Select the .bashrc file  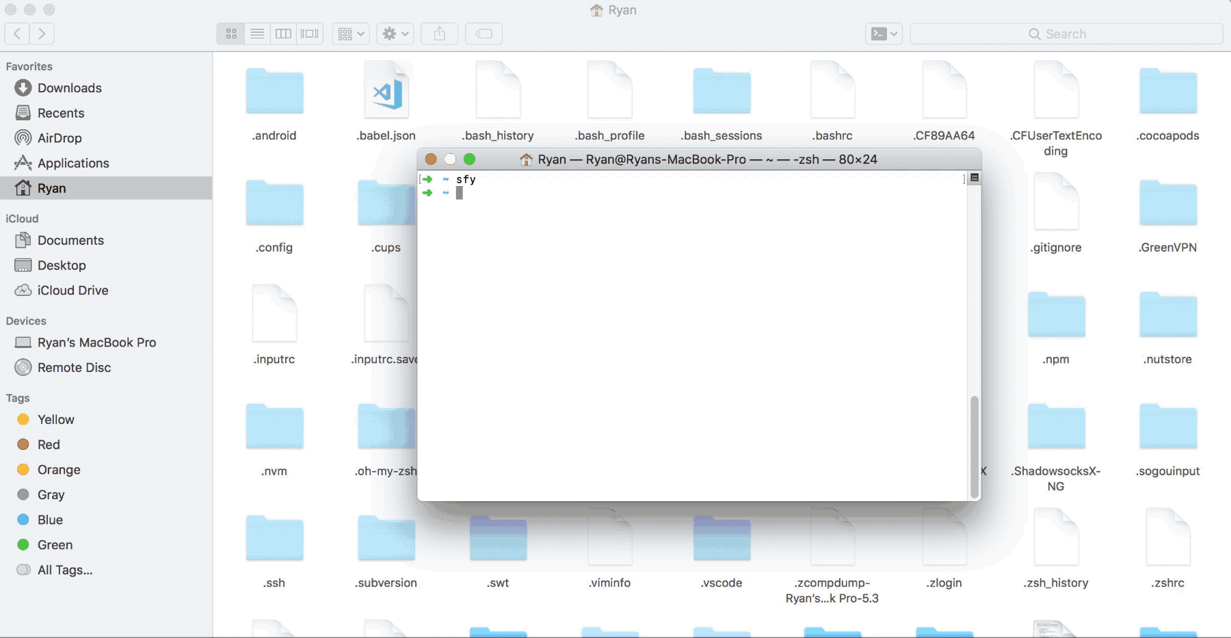tap(833, 90)
